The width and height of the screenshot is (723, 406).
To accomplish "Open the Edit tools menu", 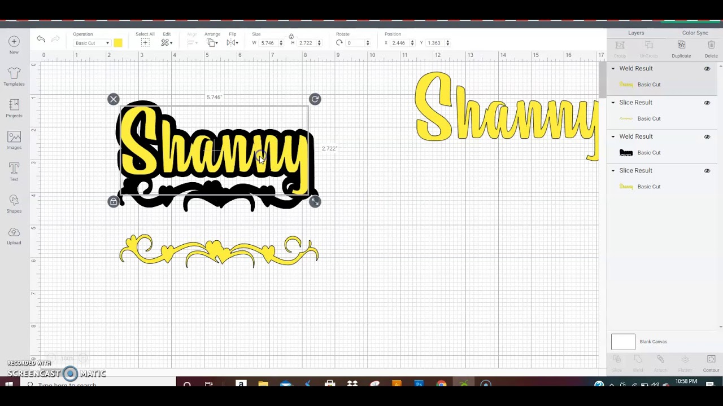I will (166, 43).
